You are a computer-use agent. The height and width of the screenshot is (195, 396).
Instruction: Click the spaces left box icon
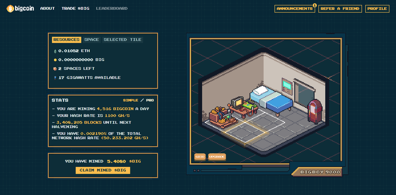tap(55, 69)
